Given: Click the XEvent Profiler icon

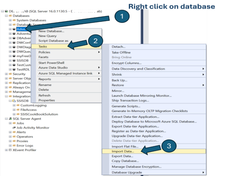Looking at the screenshot, I should pos(10,150).
